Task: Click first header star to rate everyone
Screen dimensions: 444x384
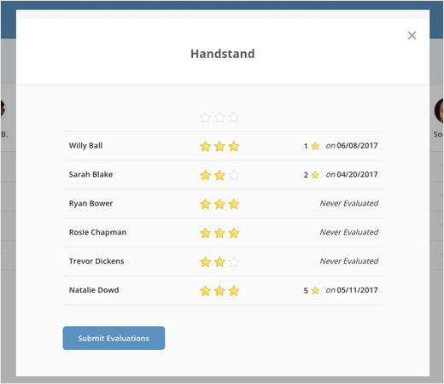Action: 205,118
